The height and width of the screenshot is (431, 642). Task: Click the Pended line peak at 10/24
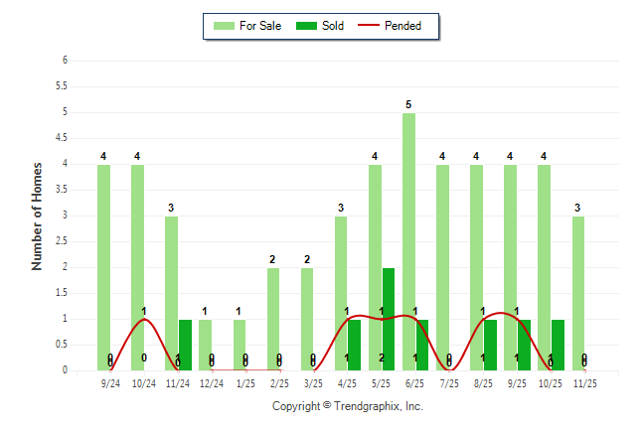pos(144,319)
